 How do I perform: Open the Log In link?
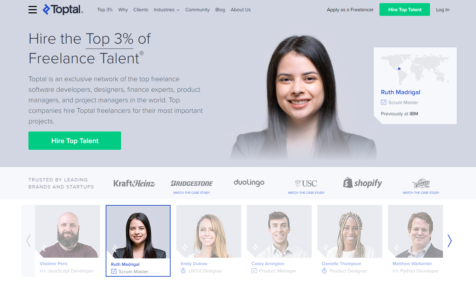coord(443,10)
